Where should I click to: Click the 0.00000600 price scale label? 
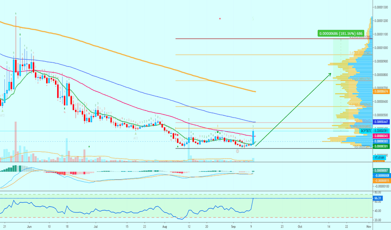point(381,102)
